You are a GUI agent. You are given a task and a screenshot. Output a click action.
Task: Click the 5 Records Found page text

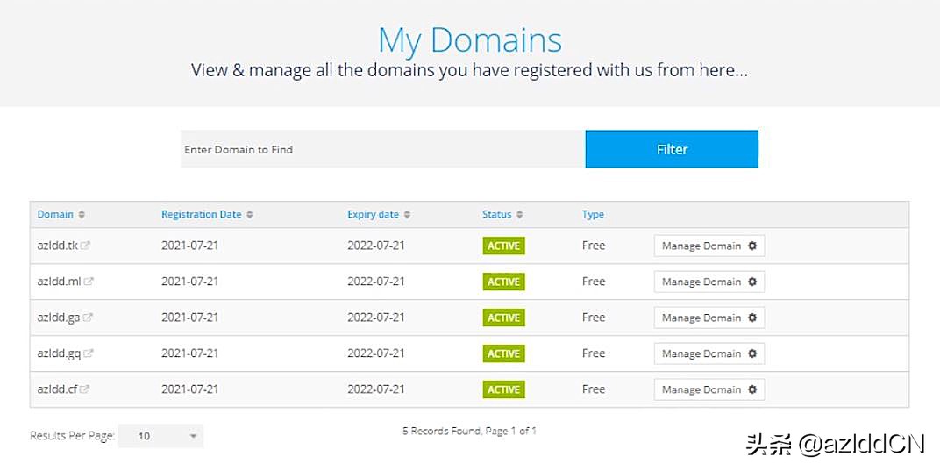[469, 431]
